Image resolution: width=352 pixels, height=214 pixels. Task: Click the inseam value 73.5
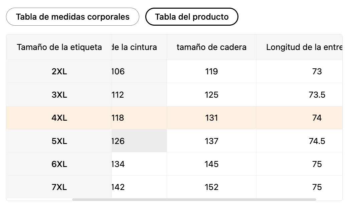317,95
